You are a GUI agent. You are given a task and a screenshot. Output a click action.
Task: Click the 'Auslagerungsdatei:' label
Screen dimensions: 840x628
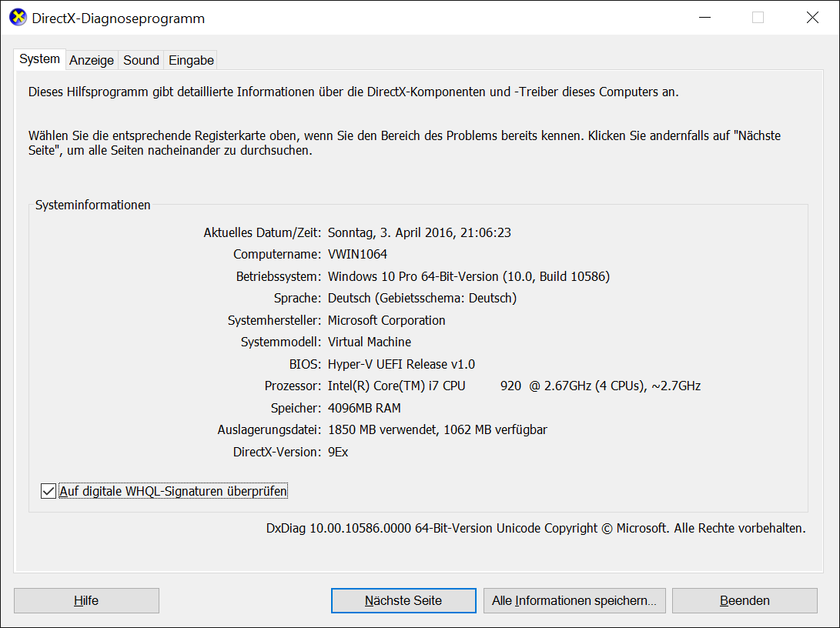(269, 430)
